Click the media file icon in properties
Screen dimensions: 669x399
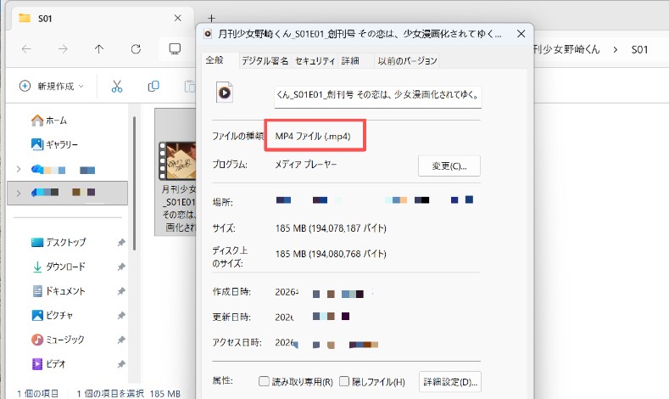point(225,93)
